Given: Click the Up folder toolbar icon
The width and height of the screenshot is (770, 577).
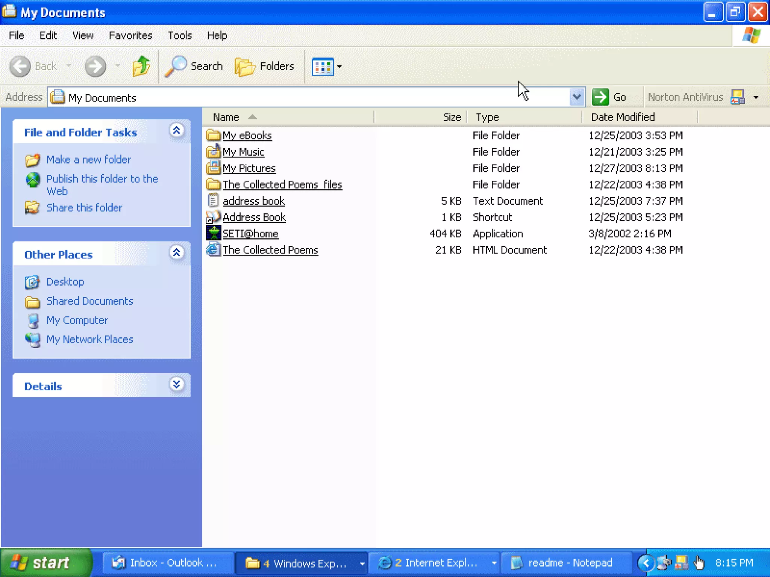Looking at the screenshot, I should [x=141, y=66].
